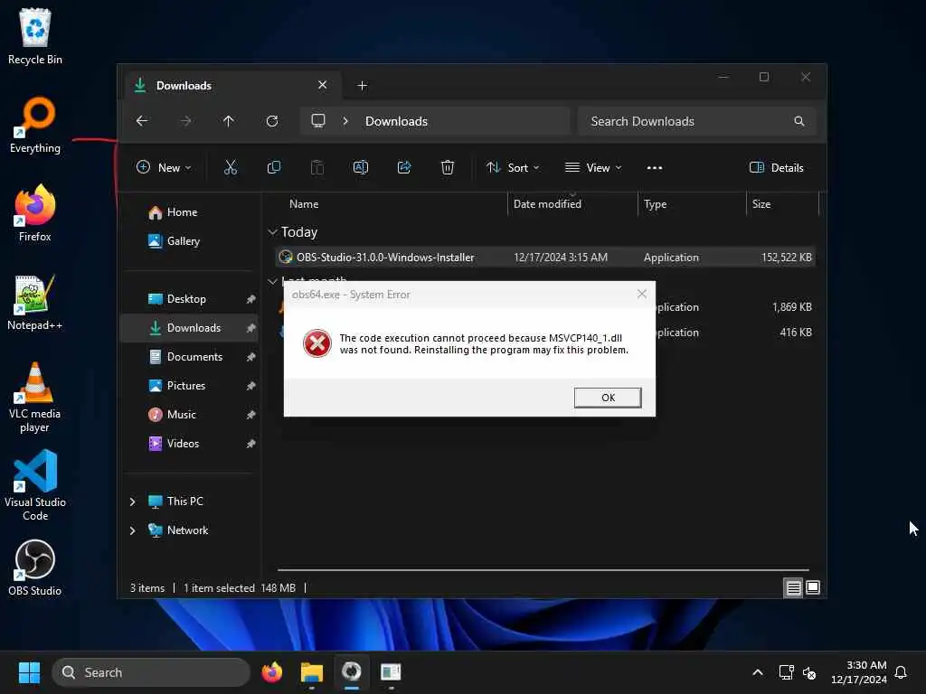Viewport: 926px width, 694px height.
Task: Open Videos in the navigation pane
Action: pyautogui.click(x=183, y=443)
